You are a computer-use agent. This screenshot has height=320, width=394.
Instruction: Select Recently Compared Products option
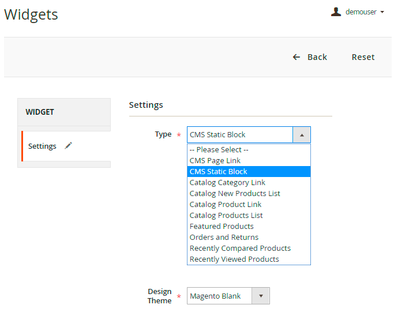click(x=249, y=248)
